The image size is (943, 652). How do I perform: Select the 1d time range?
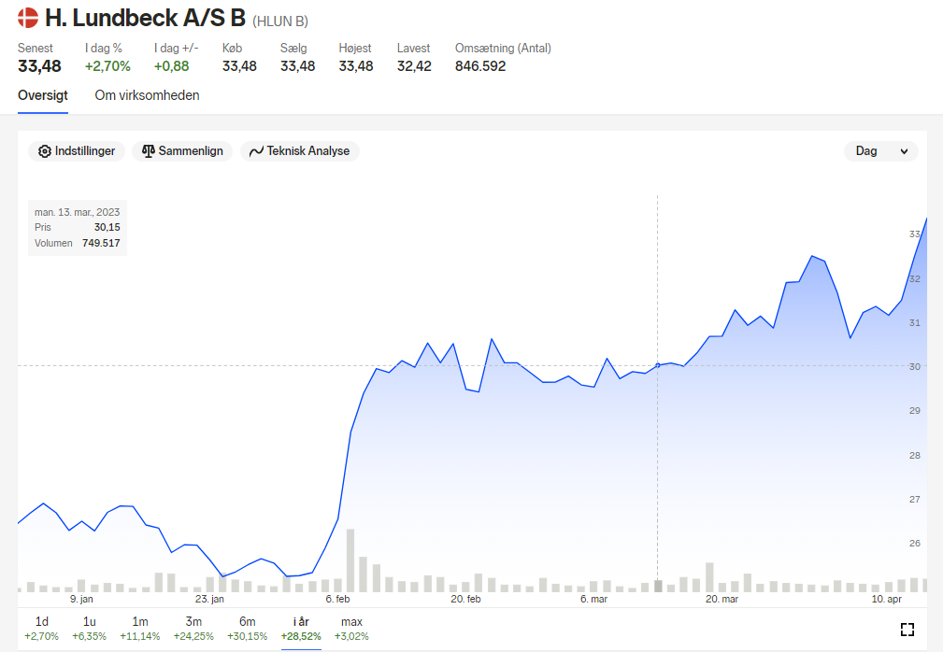[x=41, y=629]
